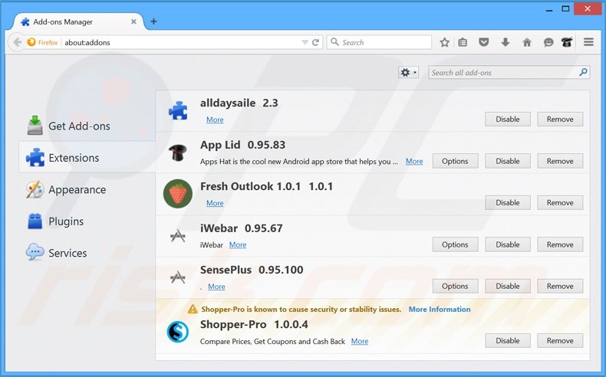Click 'Compare Prices, Get Coupons and Cash Back' text
This screenshot has height=377, width=606.
pos(272,342)
